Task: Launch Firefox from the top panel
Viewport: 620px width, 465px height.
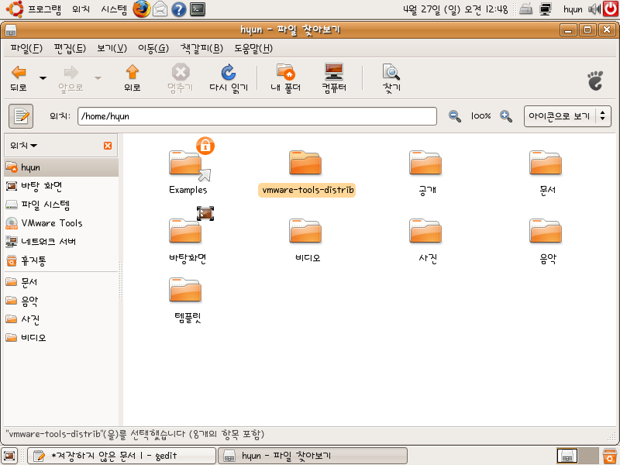Action: tap(142, 9)
